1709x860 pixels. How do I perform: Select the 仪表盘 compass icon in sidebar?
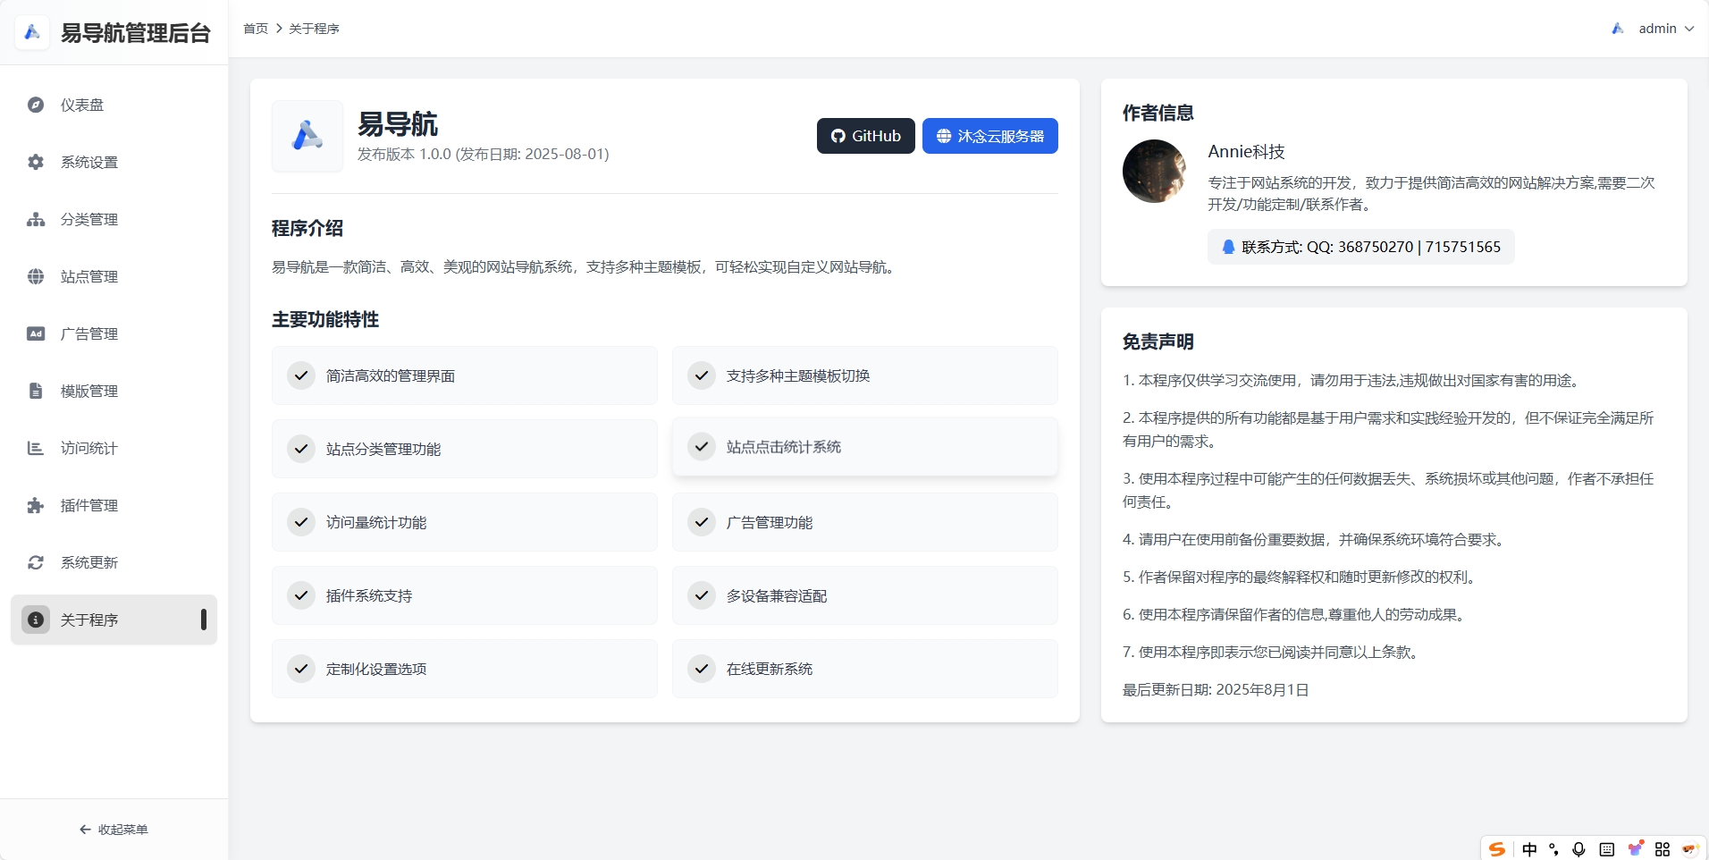coord(35,105)
